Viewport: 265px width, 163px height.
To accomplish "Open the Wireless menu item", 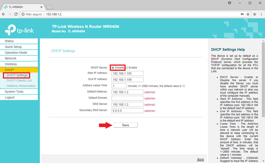I will click(19, 64).
